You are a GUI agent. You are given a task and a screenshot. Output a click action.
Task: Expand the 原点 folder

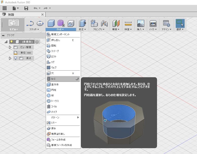[x=10, y=58]
